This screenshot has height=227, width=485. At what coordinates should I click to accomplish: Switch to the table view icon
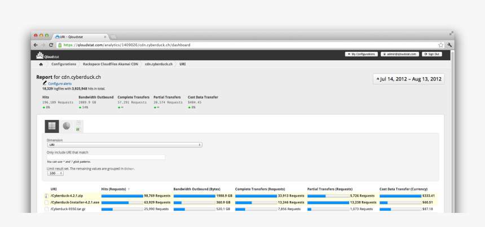pyautogui.click(x=52, y=126)
